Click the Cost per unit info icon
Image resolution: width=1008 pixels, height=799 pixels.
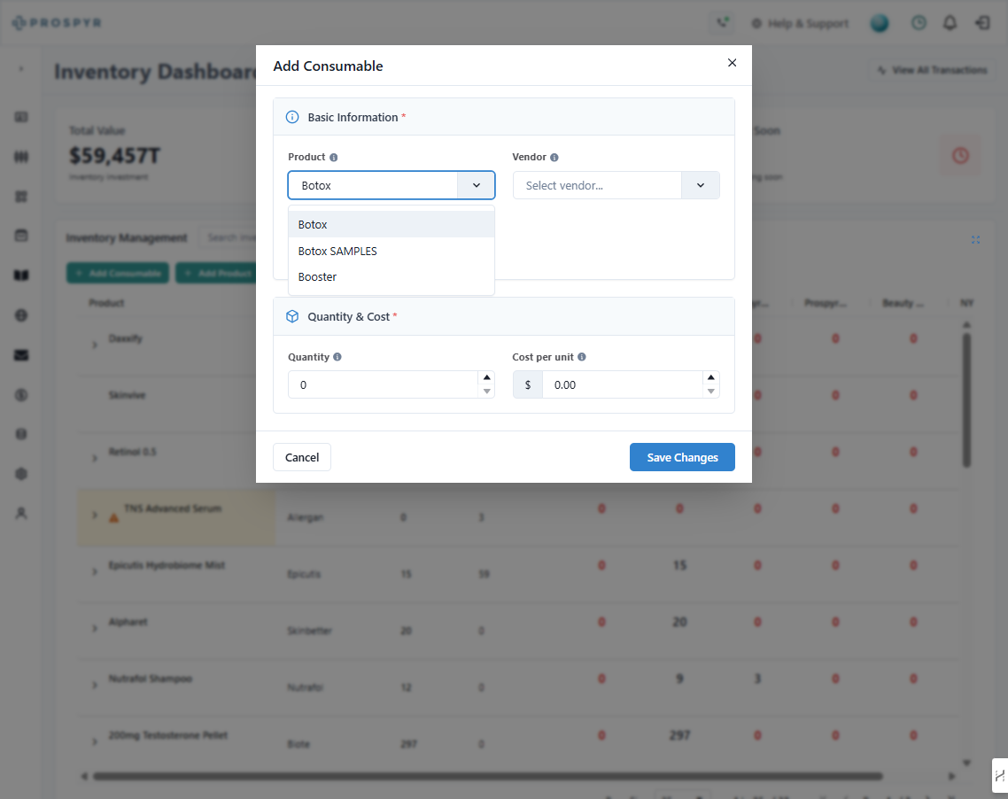coord(582,357)
